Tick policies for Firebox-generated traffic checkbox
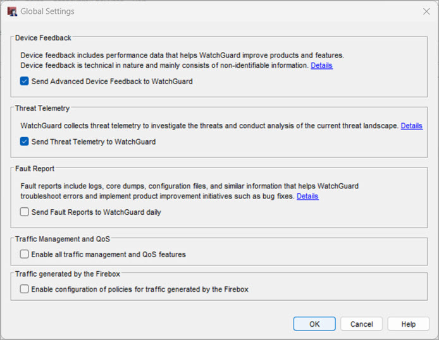439x340 pixels. [x=25, y=289]
